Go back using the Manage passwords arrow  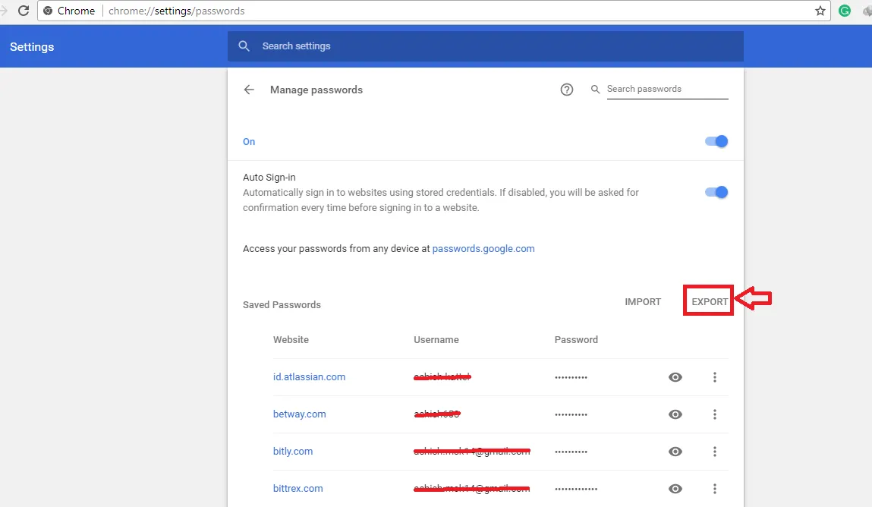coord(249,90)
